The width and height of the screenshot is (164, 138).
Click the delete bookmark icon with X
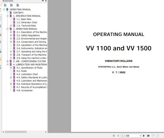[5, 5]
